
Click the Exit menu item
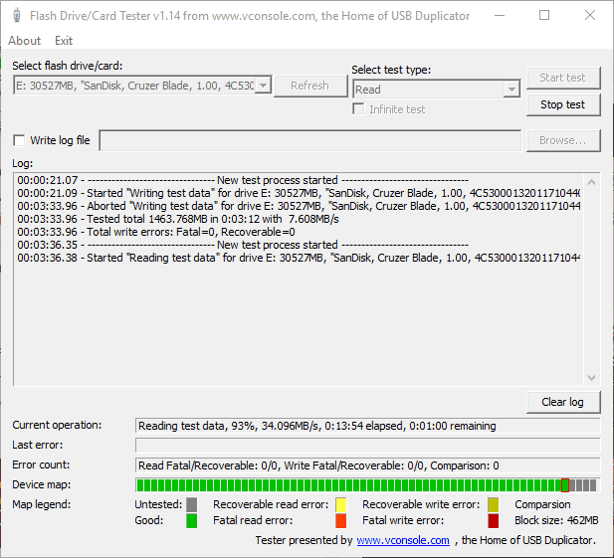[x=64, y=41]
